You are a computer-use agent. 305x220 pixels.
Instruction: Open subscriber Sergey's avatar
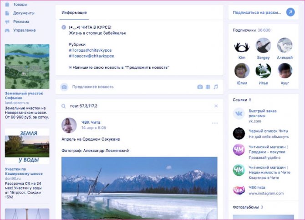click(x=264, y=45)
